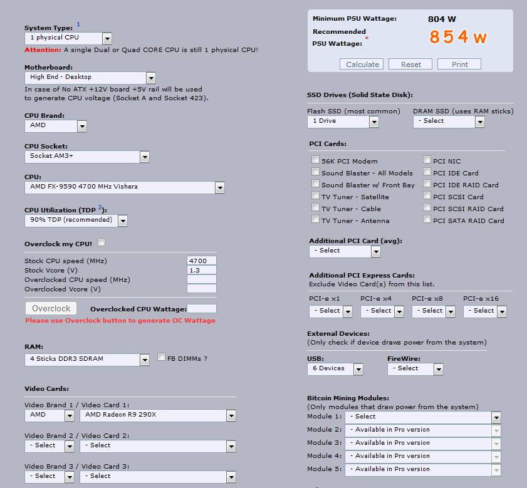Open the CPU Socket dropdown
This screenshot has width=527, height=488.
click(86, 157)
